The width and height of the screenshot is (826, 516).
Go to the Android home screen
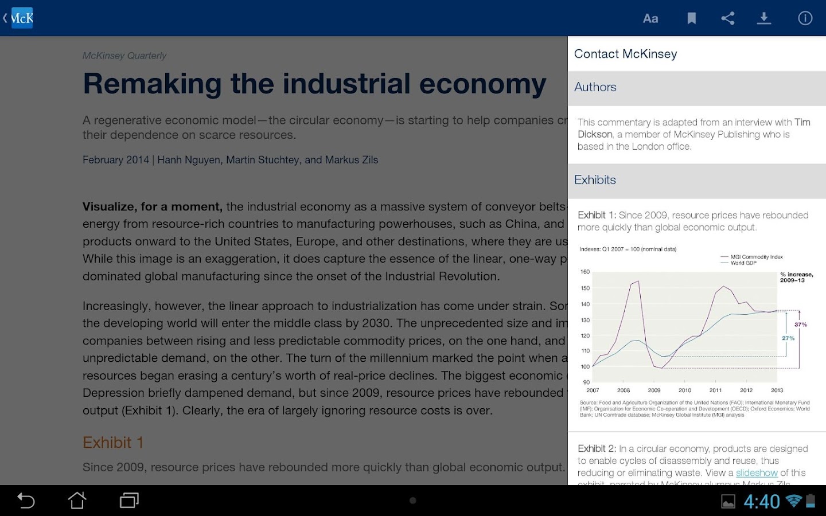pos(77,500)
